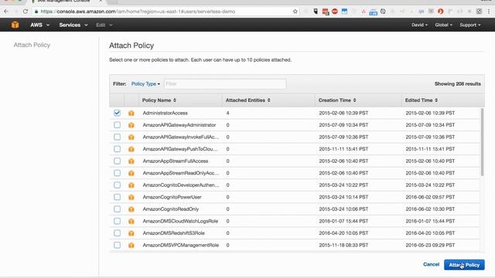
Task: Check the AmazonAPIGatewayAdministrator checkbox
Action: point(117,125)
